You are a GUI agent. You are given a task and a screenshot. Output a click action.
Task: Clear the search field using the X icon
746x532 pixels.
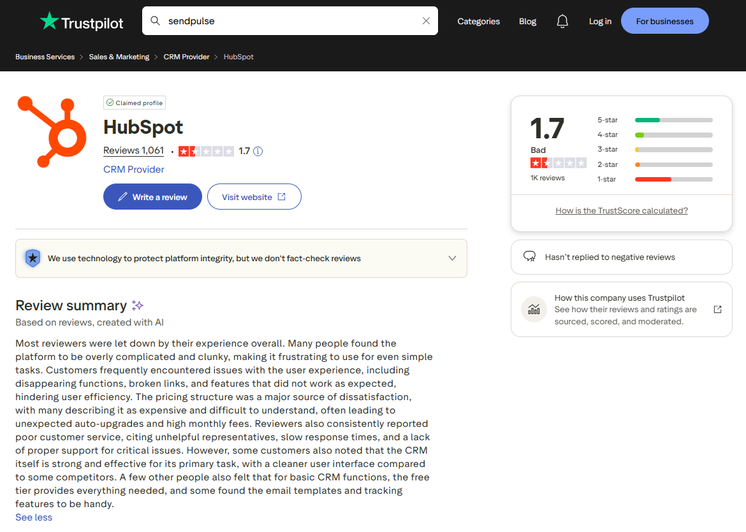(x=425, y=20)
